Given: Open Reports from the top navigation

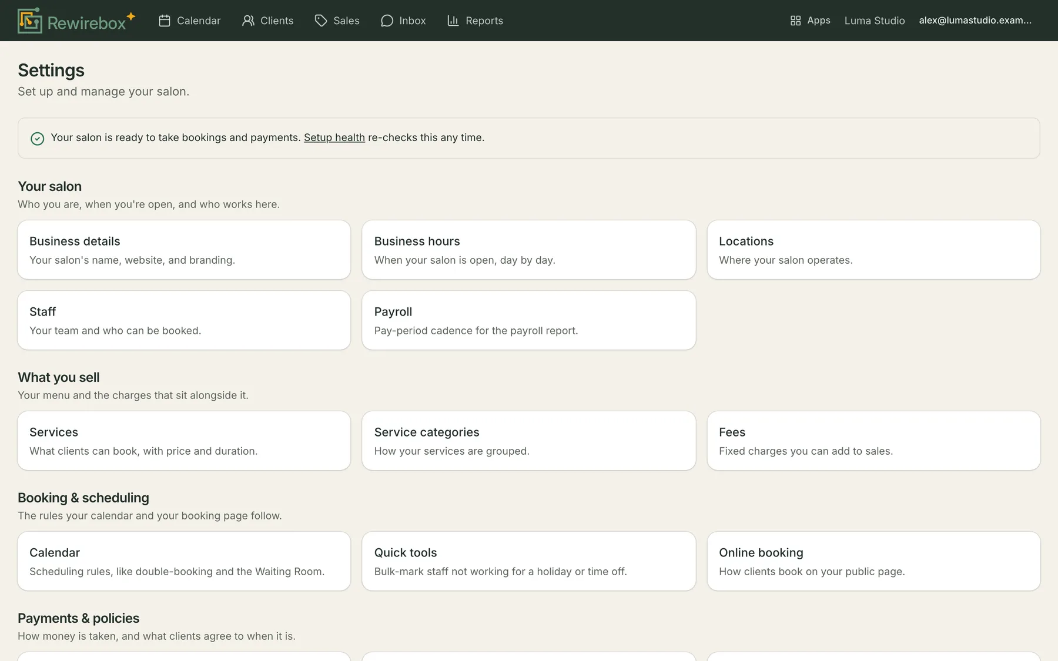Looking at the screenshot, I should click(x=475, y=21).
